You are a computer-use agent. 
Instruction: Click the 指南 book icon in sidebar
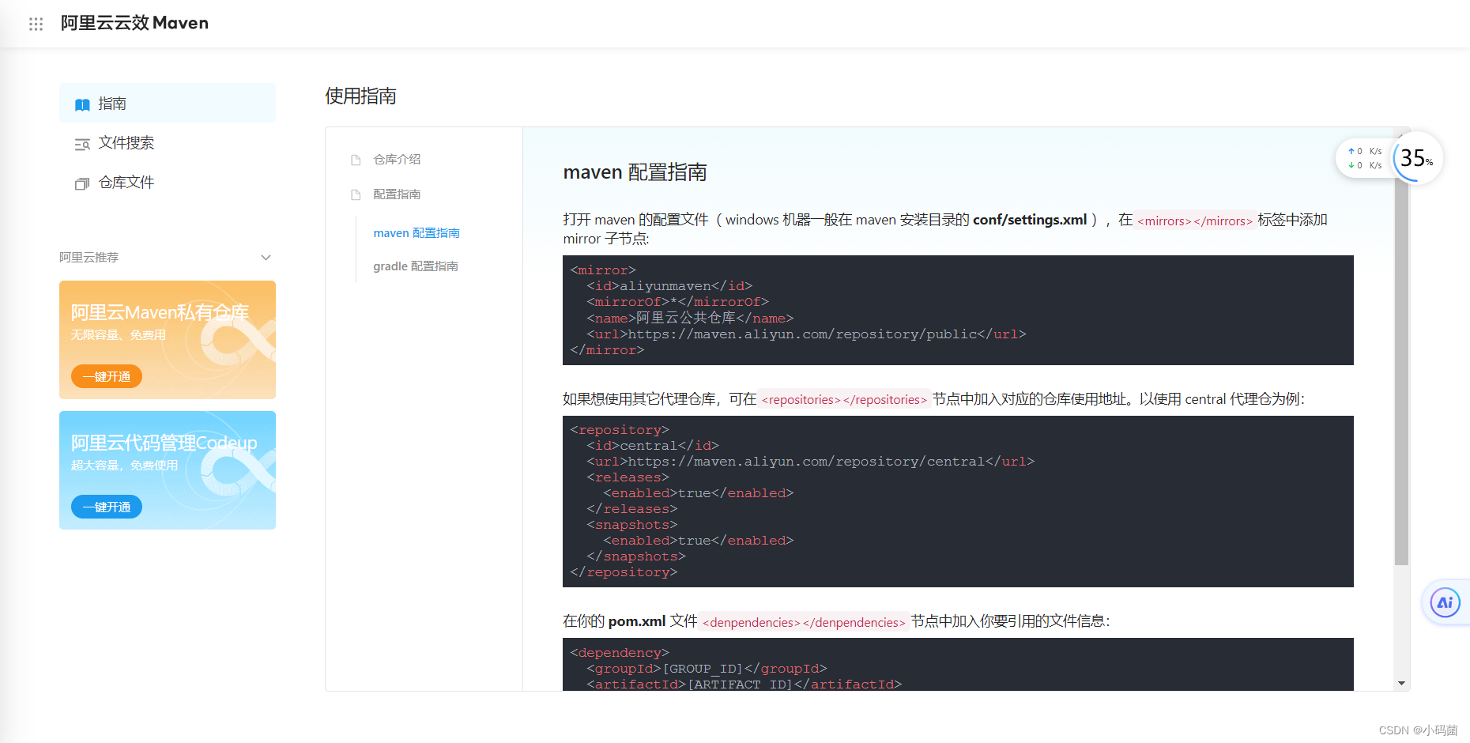82,104
